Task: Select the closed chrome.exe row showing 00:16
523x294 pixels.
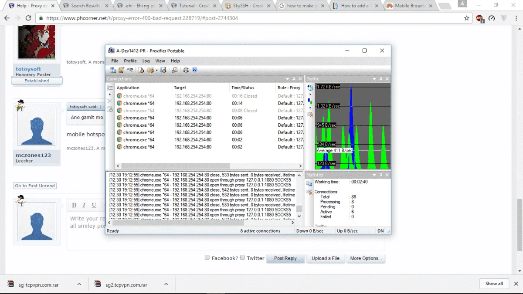Action: point(209,96)
